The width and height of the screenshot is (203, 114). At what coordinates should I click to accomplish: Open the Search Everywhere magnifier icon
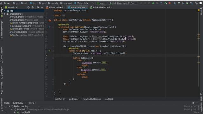click(x=196, y=3)
